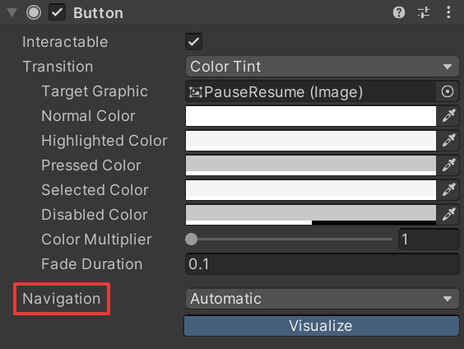Image resolution: width=464 pixels, height=349 pixels.
Task: Open the Normal Color swatch
Action: (x=311, y=116)
